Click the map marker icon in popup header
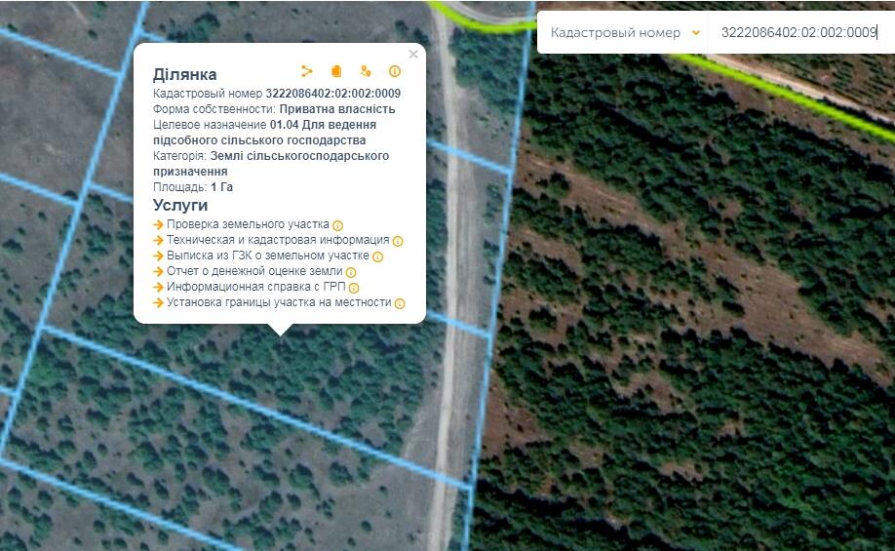The width and height of the screenshot is (895, 551). tap(366, 71)
